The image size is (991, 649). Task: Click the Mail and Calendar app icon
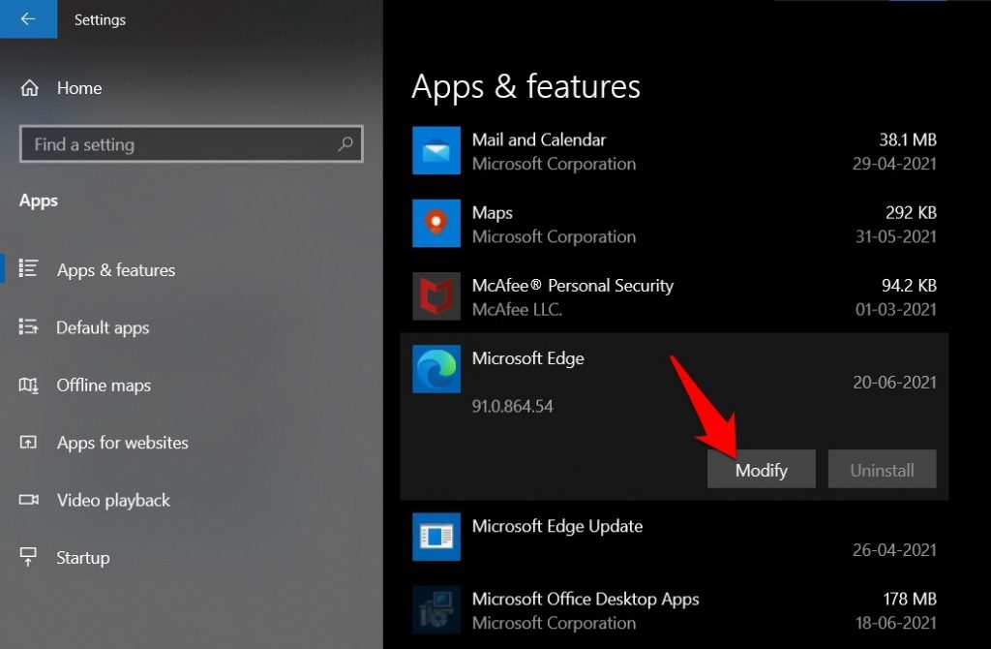(435, 151)
